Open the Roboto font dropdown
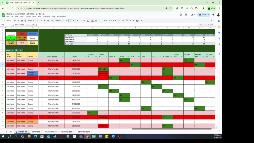Screen dimensions: 254x143 59,21
